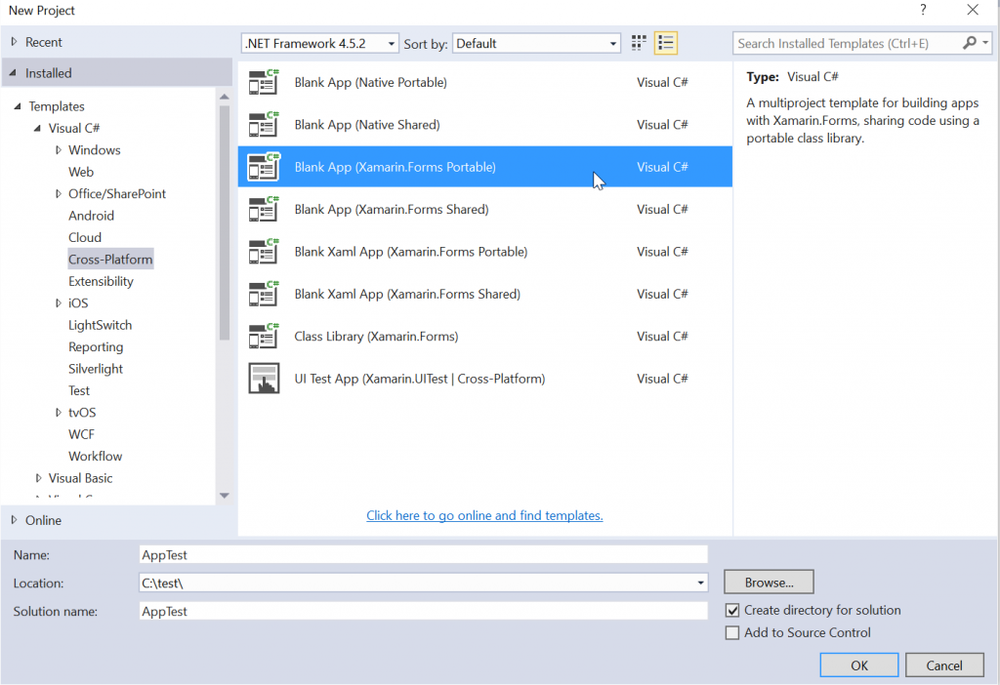
Task: Open the .NET Framework 4.5.2 dropdown
Action: point(320,43)
